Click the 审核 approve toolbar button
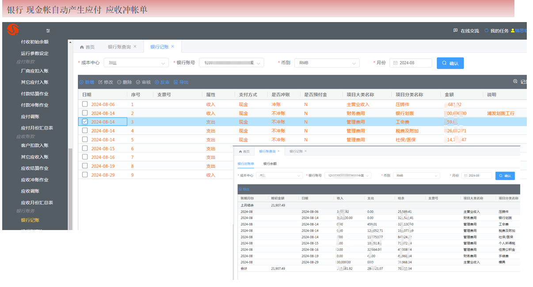Viewport: 533px width, 287px height. pyautogui.click(x=143, y=82)
